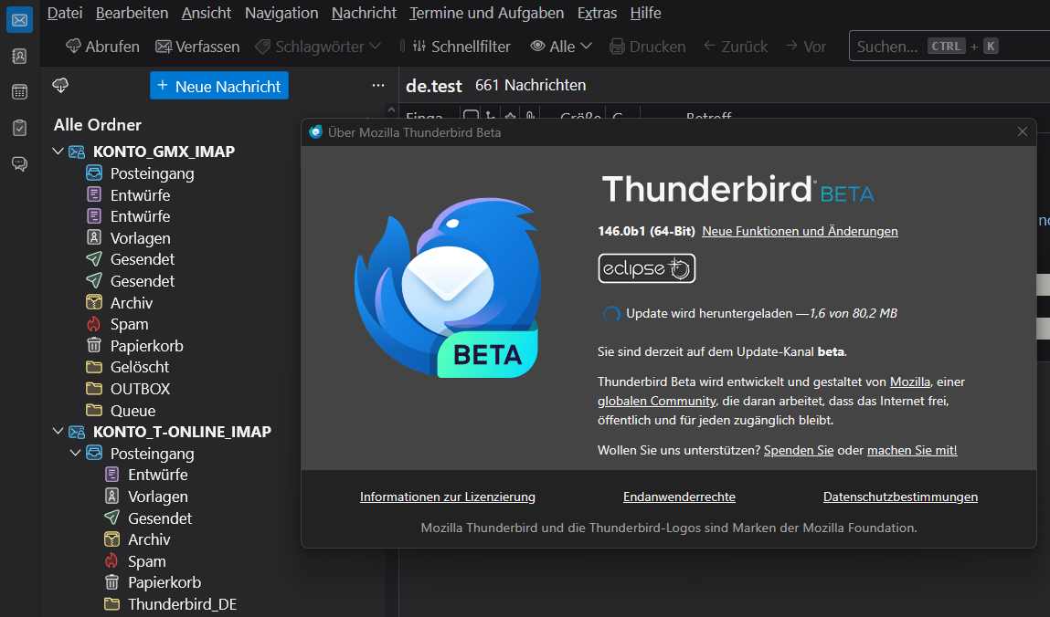The image size is (1050, 617).
Task: Click the Drucken print button
Action: click(x=648, y=47)
